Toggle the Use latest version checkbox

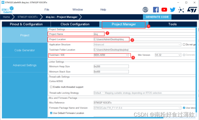[x=184, y=108]
